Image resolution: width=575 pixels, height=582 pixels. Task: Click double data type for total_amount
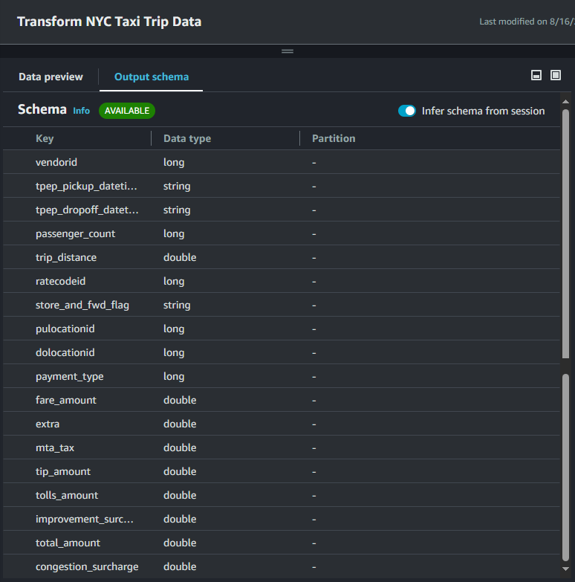(180, 543)
